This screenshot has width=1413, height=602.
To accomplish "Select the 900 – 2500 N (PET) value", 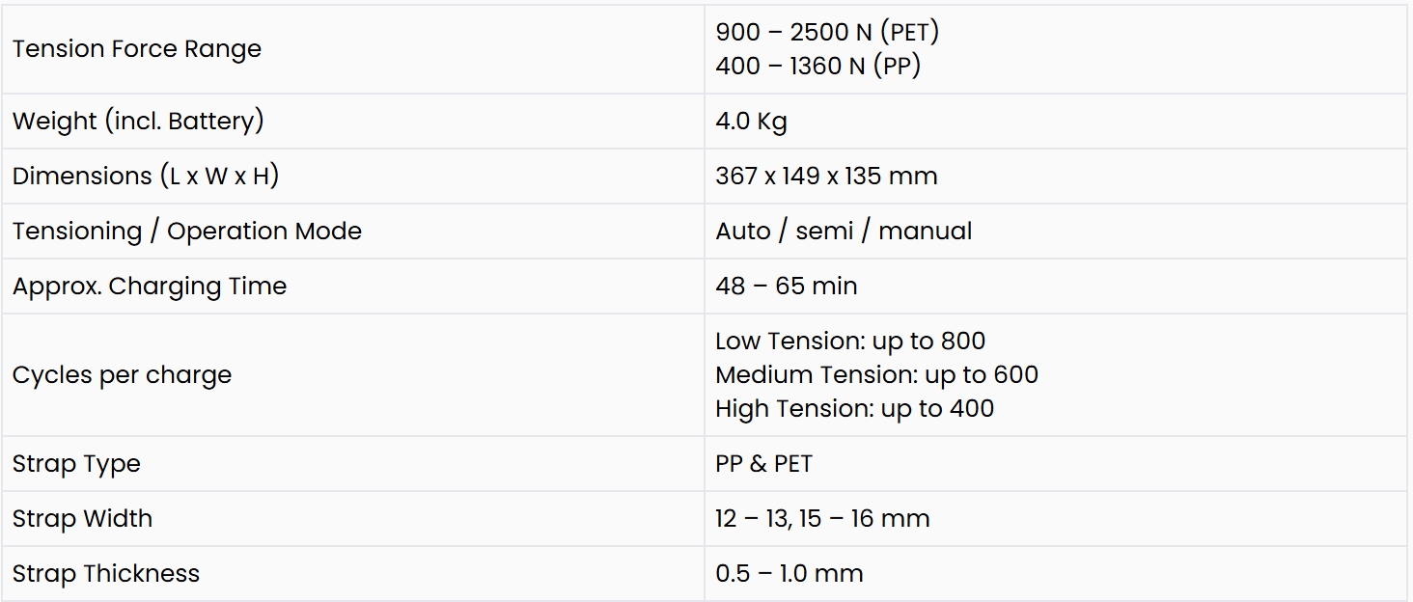I will coord(827,32).
